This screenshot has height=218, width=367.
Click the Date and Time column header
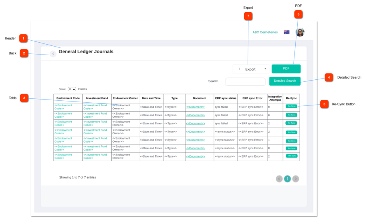(x=151, y=98)
